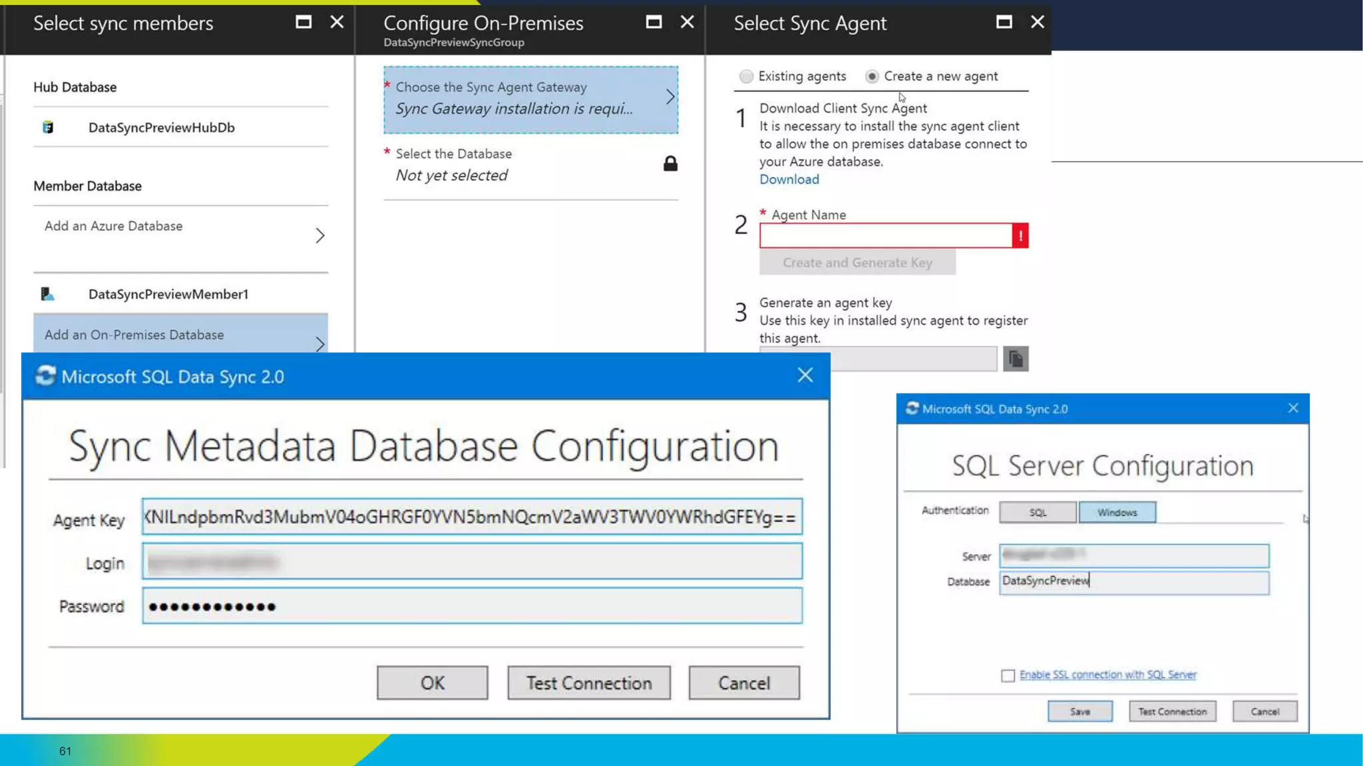Focus the Agent Key input field
Screen dimensions: 1363x766
pos(472,517)
